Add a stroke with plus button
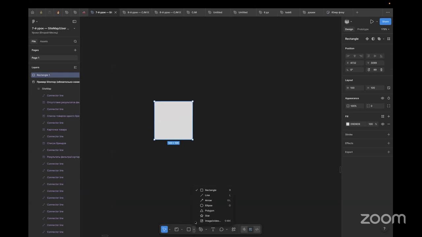The height and width of the screenshot is (237, 422). 389,134
